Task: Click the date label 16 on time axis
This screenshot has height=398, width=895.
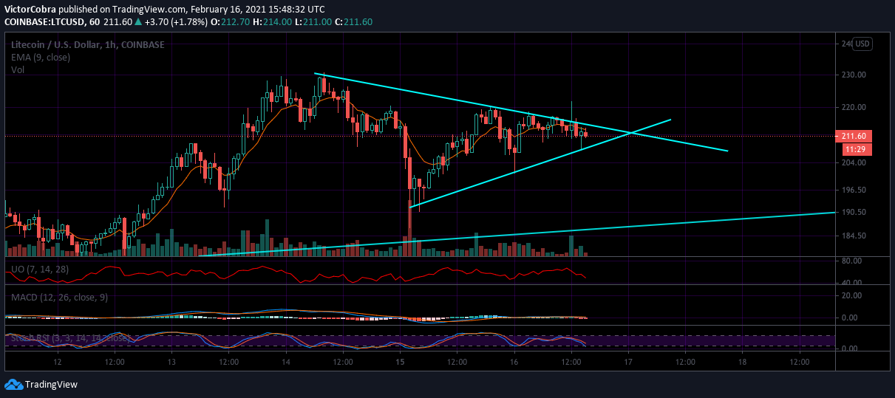Action: (x=514, y=363)
